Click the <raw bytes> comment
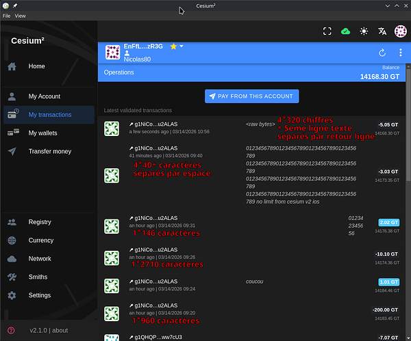 [x=260, y=124]
